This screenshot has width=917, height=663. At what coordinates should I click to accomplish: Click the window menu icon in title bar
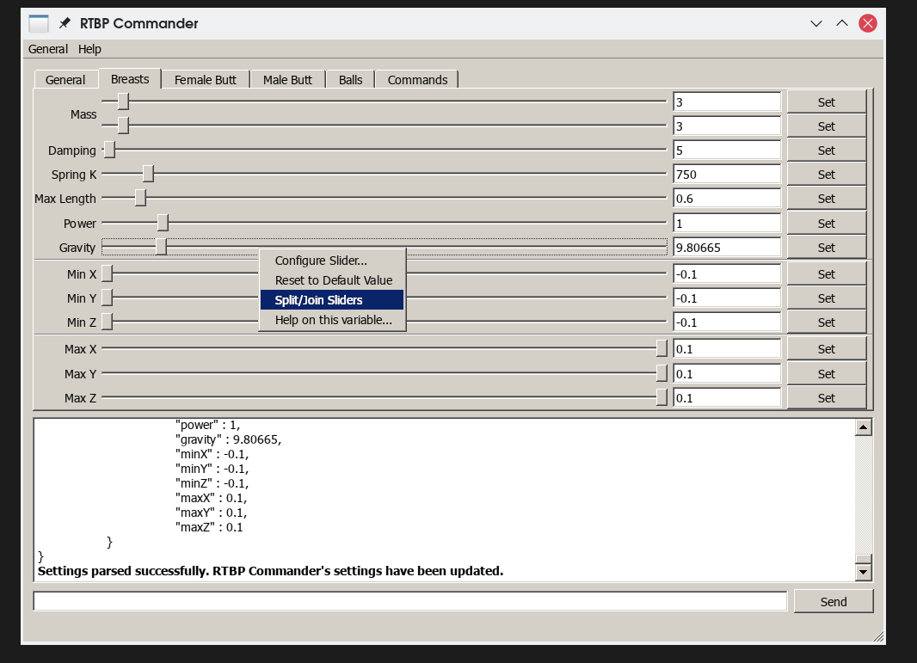(39, 23)
